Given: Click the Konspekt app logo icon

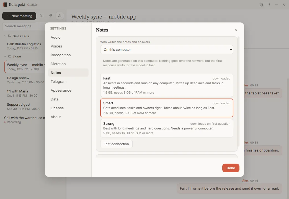Looking at the screenshot, I should click(x=5, y=5).
